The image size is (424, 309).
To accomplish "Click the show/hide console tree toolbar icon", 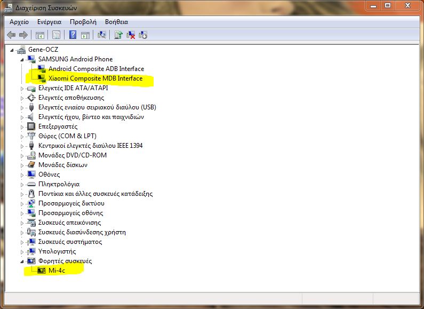I will coord(39,35).
